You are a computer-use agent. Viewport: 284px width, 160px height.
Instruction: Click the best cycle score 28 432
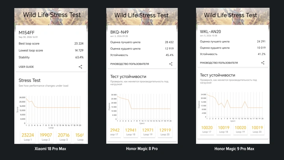[169, 42]
